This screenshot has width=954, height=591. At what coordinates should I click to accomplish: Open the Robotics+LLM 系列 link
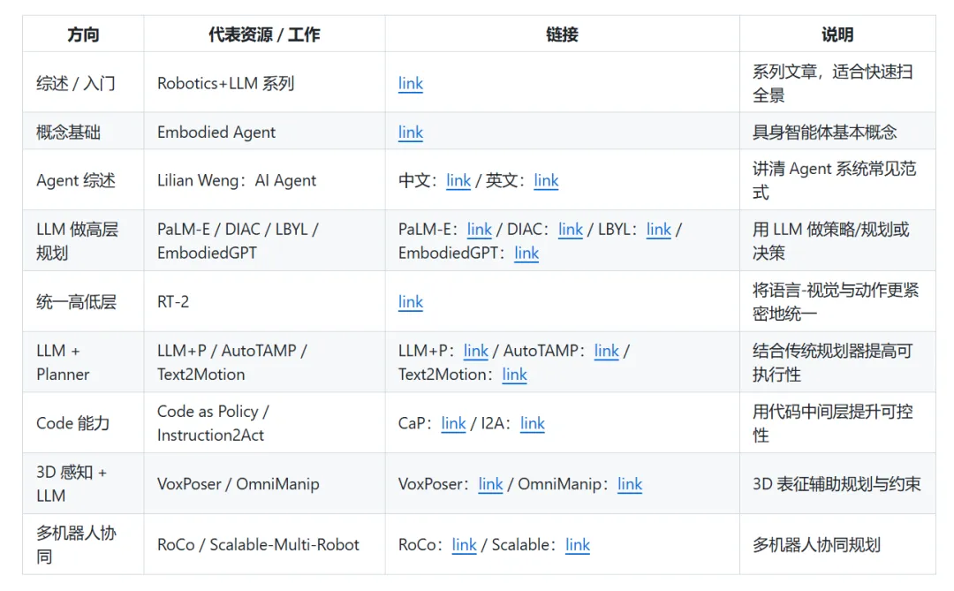[410, 83]
